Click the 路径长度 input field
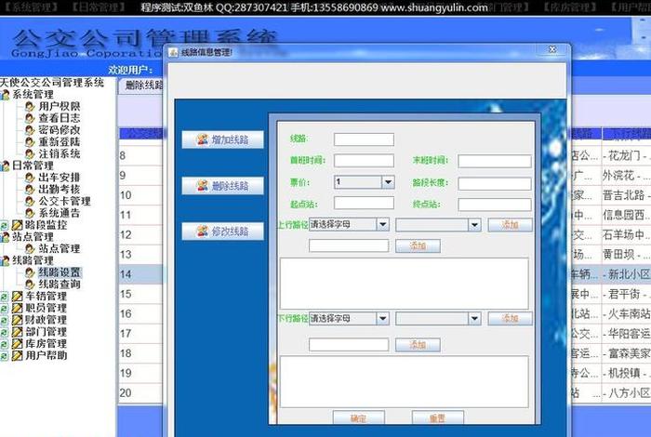651x437 pixels. 495,183
